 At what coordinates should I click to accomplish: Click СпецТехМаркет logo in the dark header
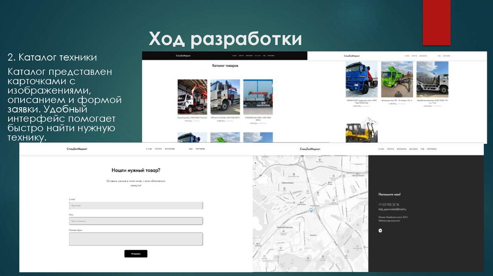point(183,56)
